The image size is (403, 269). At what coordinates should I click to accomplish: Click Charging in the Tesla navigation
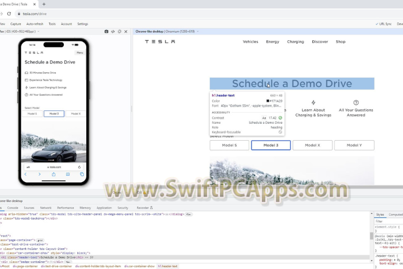tap(296, 41)
